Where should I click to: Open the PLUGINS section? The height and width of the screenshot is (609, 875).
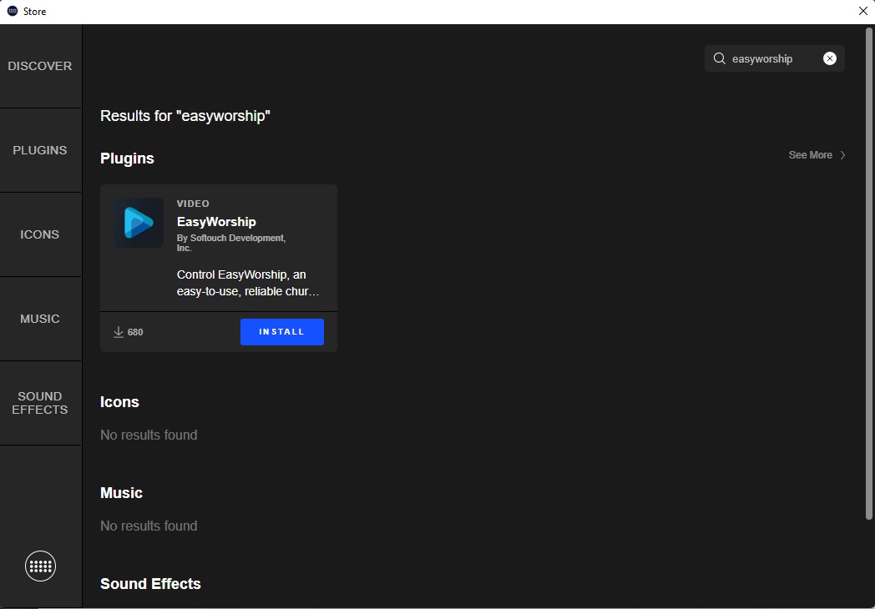(x=40, y=150)
